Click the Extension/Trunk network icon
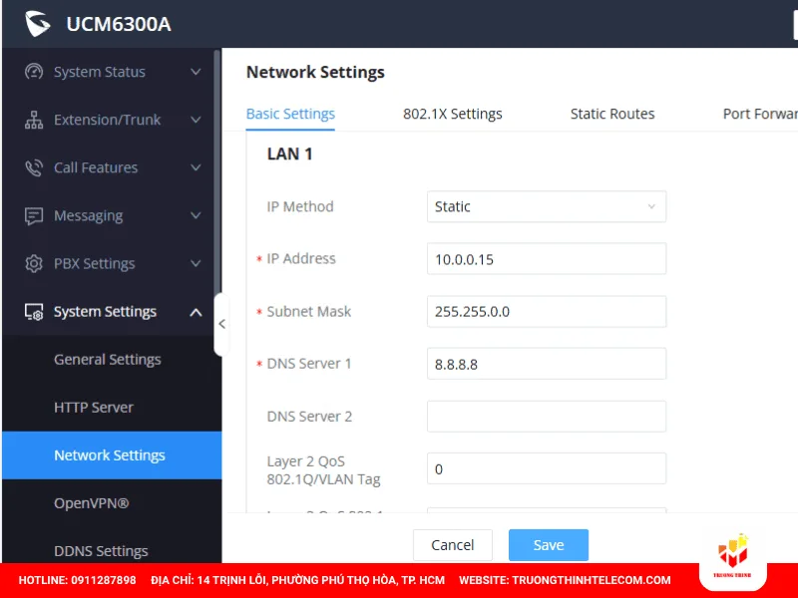This screenshot has width=798, height=598. click(34, 120)
